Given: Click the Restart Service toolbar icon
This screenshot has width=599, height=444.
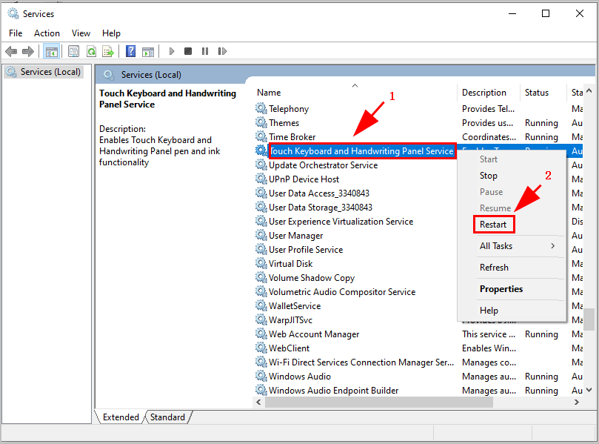Looking at the screenshot, I should pos(222,51).
